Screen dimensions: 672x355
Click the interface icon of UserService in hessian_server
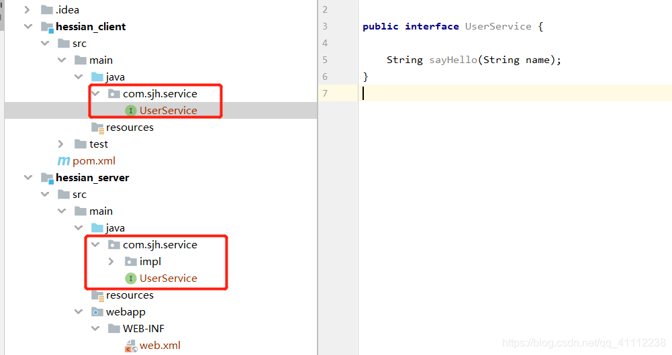[131, 278]
